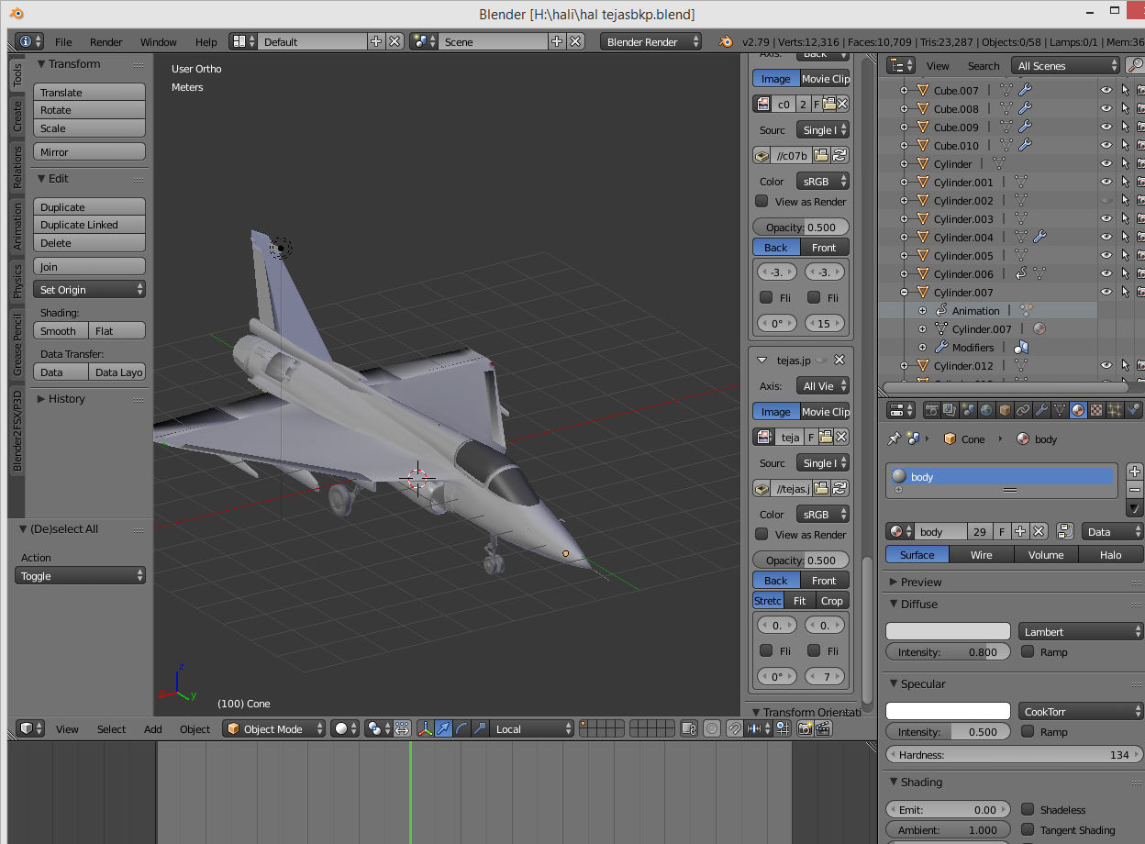Screen dimensions: 1145x844
Task: Enable the Shadeless checkbox
Action: (x=1028, y=810)
